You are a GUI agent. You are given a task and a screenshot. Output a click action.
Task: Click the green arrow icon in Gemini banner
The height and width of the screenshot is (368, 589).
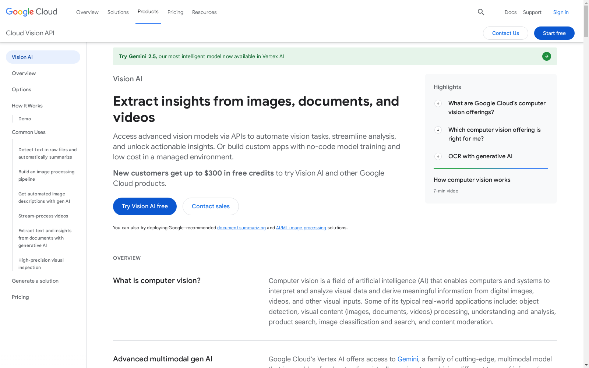tap(547, 56)
